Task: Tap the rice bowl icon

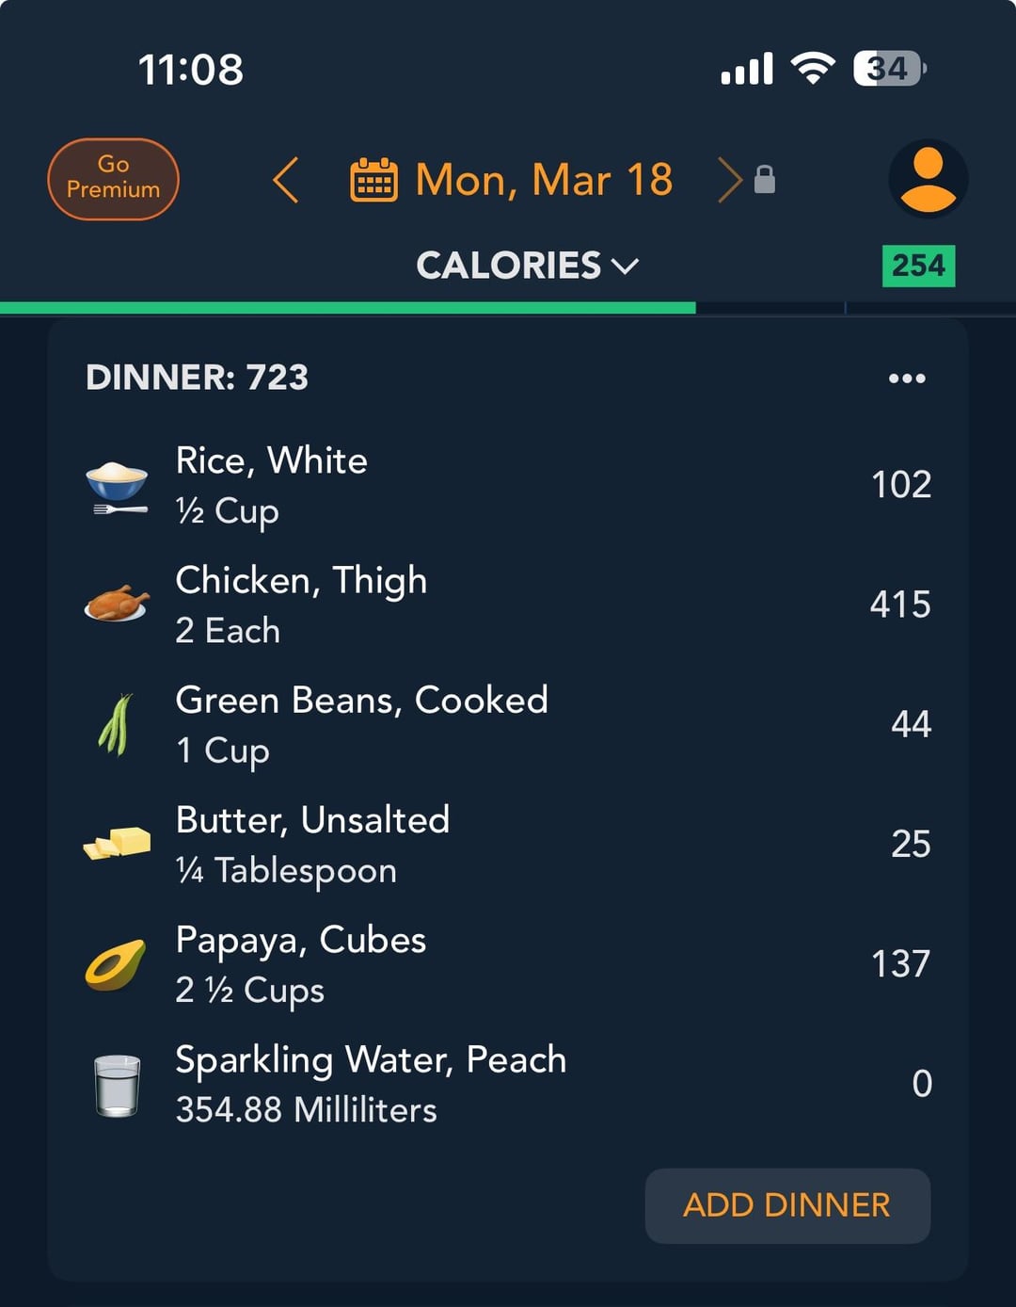Action: 117,488
